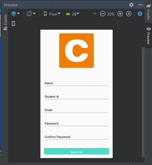Click the REGISTER button
Image resolution: width=152 pixels, height=165 pixels.
[77, 151]
